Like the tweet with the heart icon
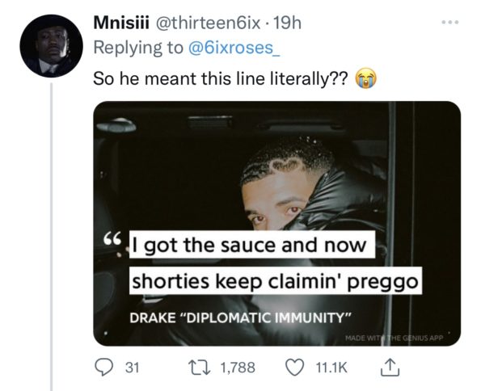The width and height of the screenshot is (481, 391). tap(295, 367)
